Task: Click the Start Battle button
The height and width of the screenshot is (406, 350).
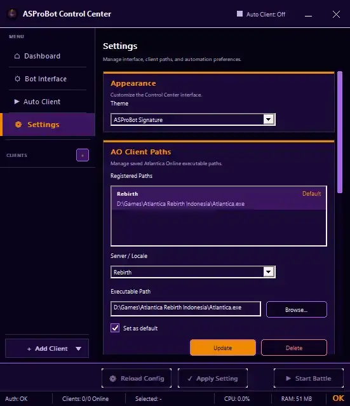Action: click(309, 378)
